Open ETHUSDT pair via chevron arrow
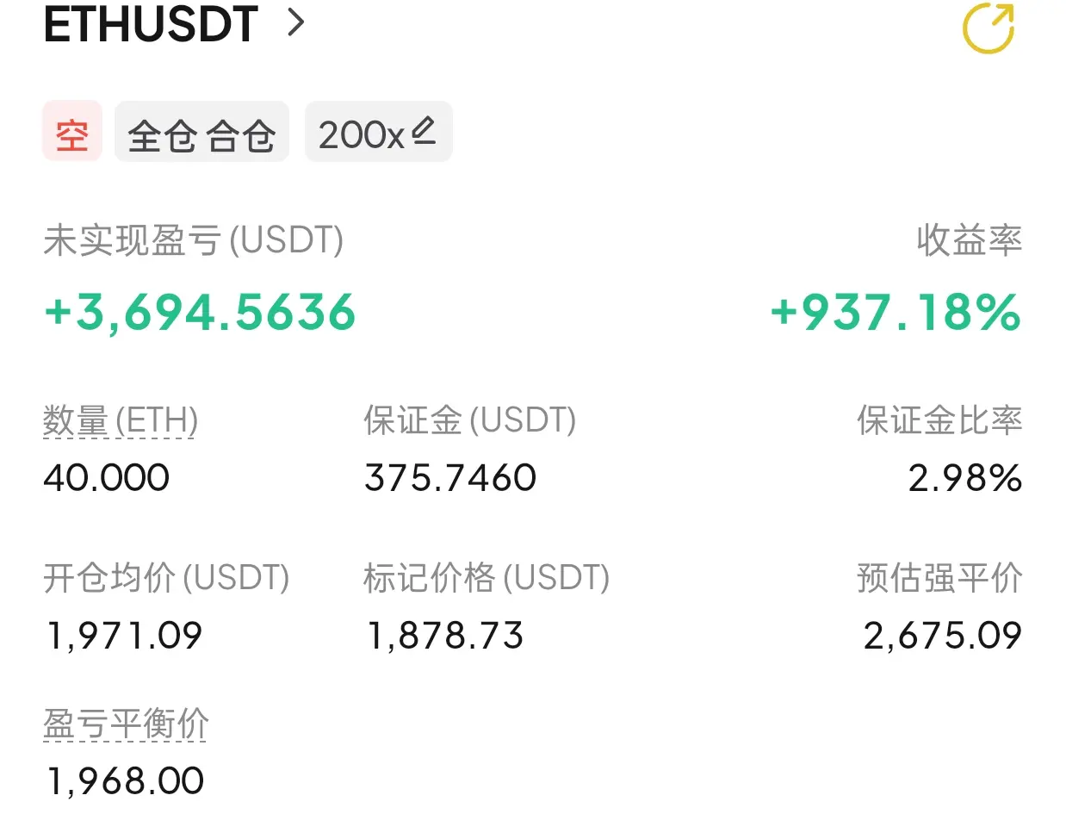 click(295, 23)
